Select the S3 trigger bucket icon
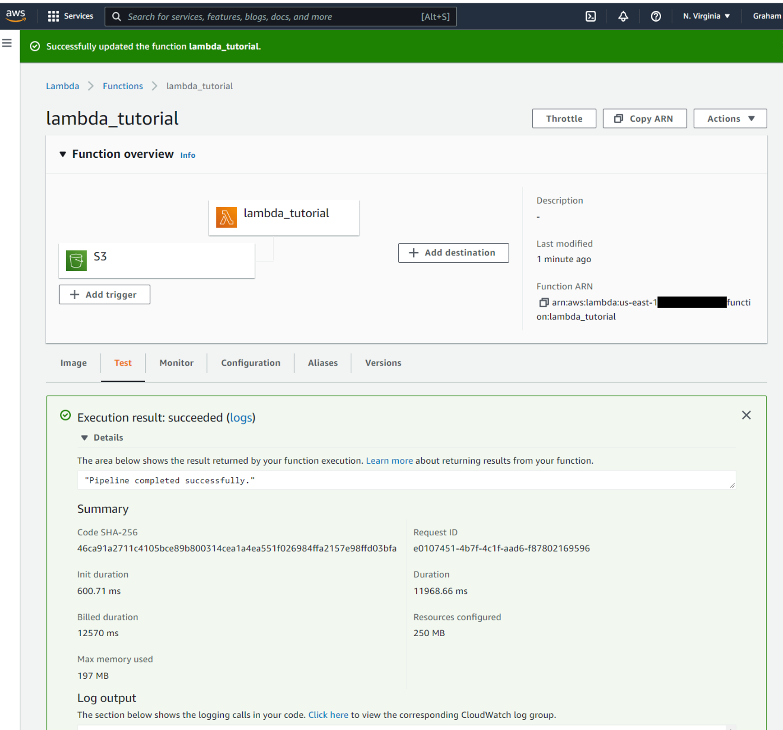The image size is (783, 730). (76, 260)
